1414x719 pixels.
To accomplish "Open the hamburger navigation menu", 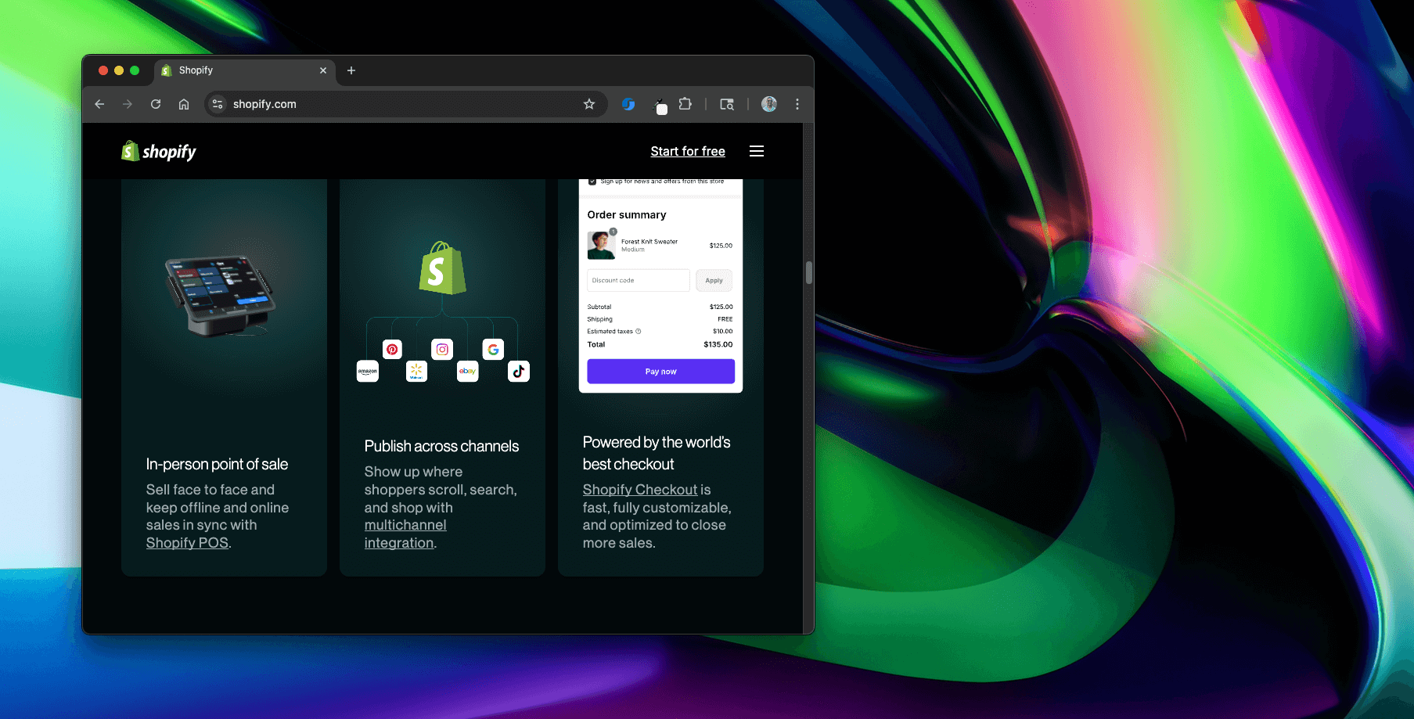I will tap(757, 151).
